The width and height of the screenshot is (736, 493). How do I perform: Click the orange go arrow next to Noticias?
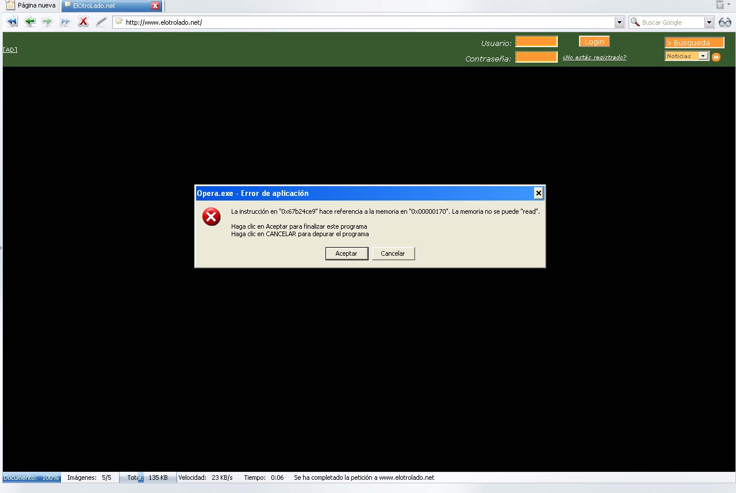716,57
